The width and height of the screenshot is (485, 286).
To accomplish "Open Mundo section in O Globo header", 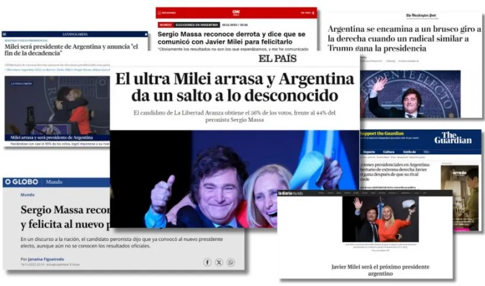I will (54, 182).
